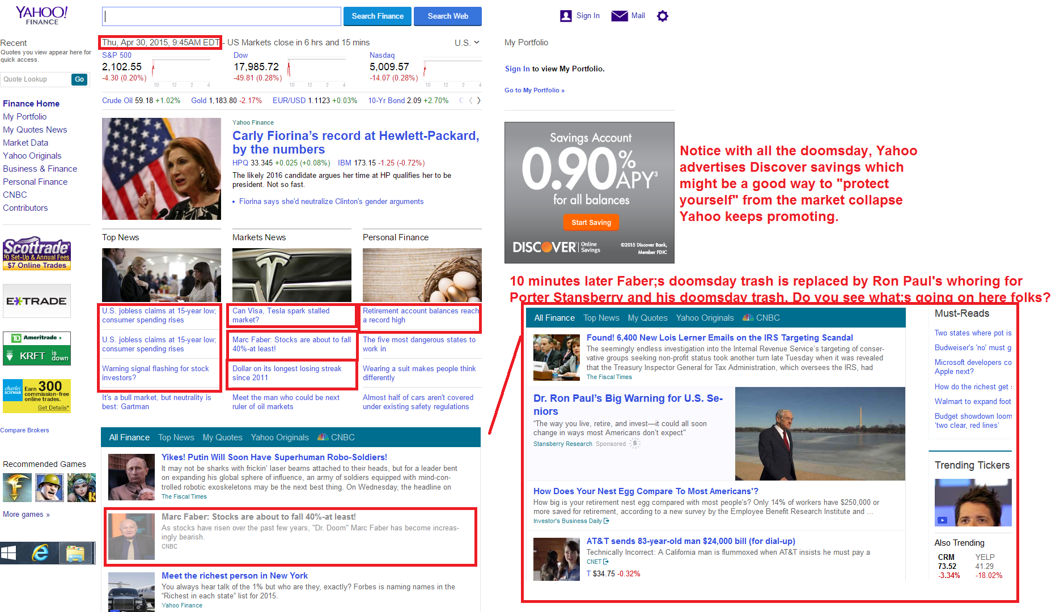1060x612 pixels.
Task: Open Marc Faber stocks fall article
Action: (258, 517)
